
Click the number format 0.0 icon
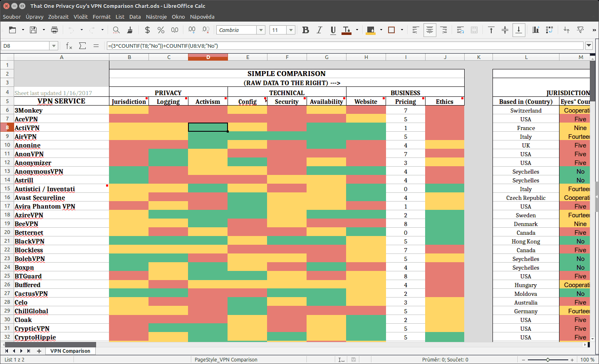[x=175, y=30]
